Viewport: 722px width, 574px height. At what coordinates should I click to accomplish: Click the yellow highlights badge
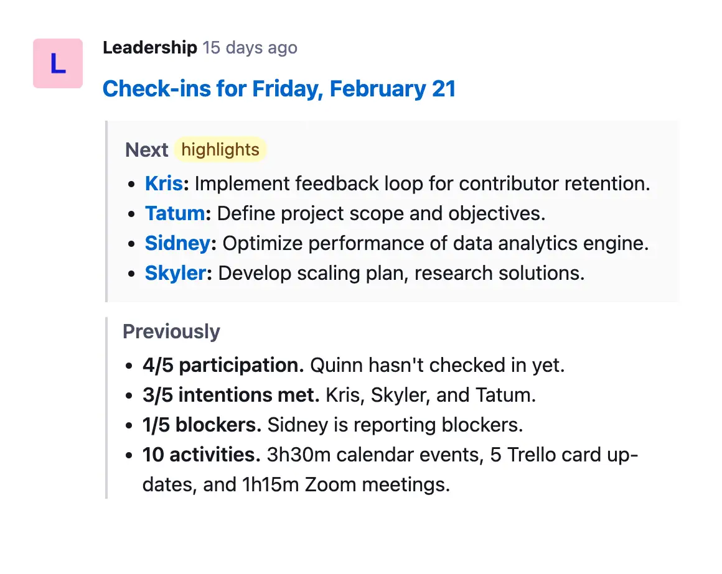click(x=220, y=150)
